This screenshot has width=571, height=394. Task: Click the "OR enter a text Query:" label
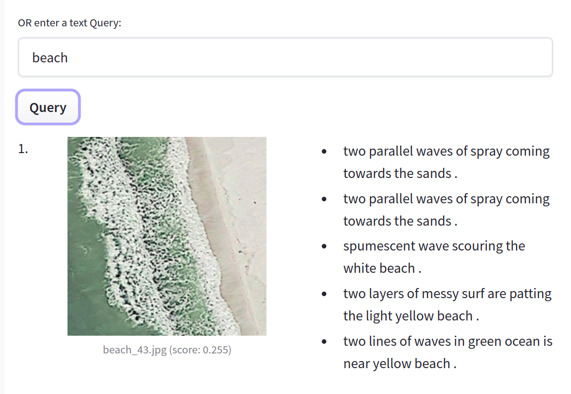70,23
